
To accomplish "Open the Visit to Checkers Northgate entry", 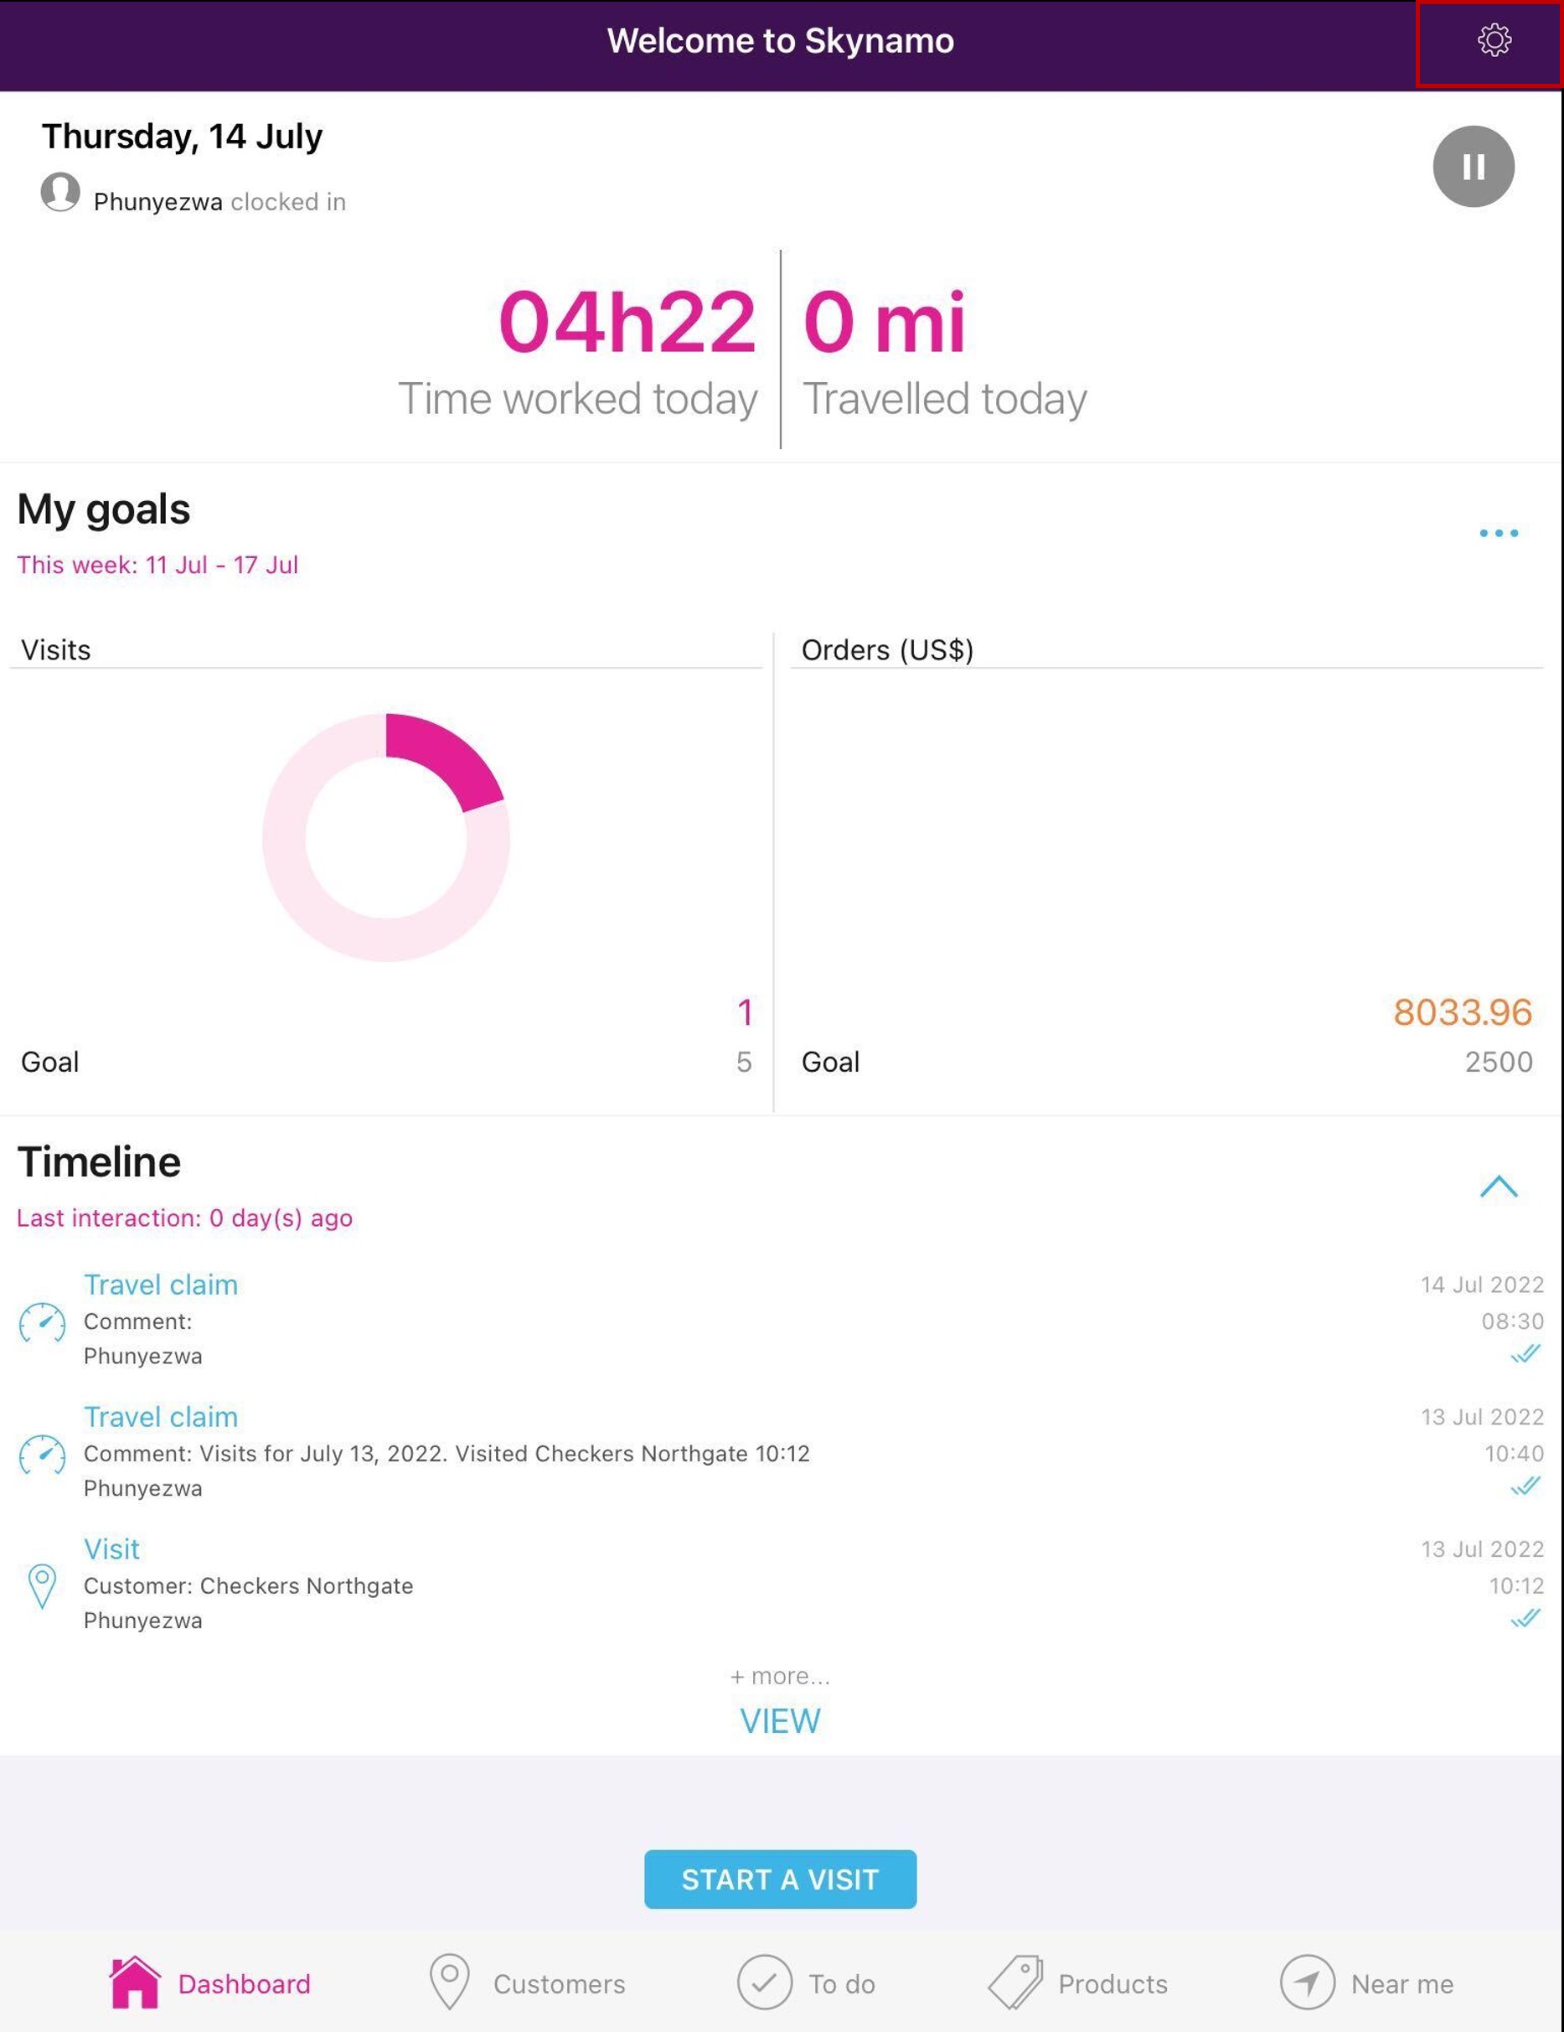I will 111,1549.
